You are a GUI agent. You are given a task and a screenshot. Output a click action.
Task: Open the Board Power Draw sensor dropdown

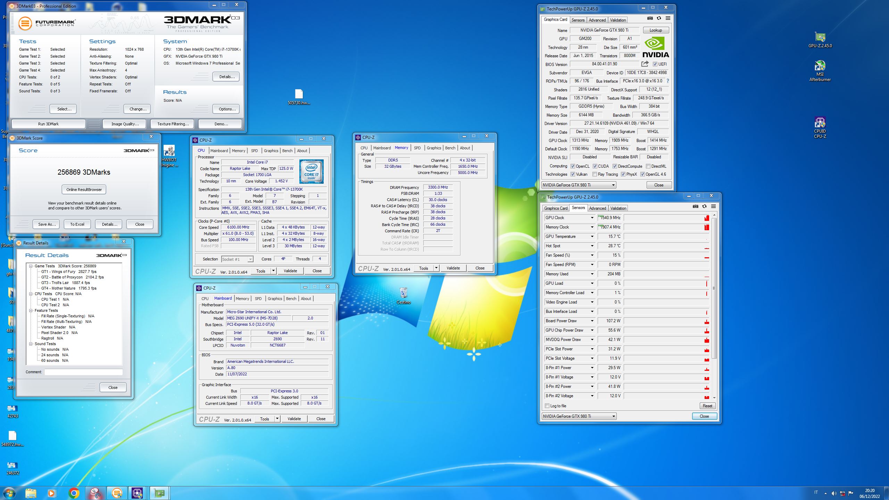point(592,321)
